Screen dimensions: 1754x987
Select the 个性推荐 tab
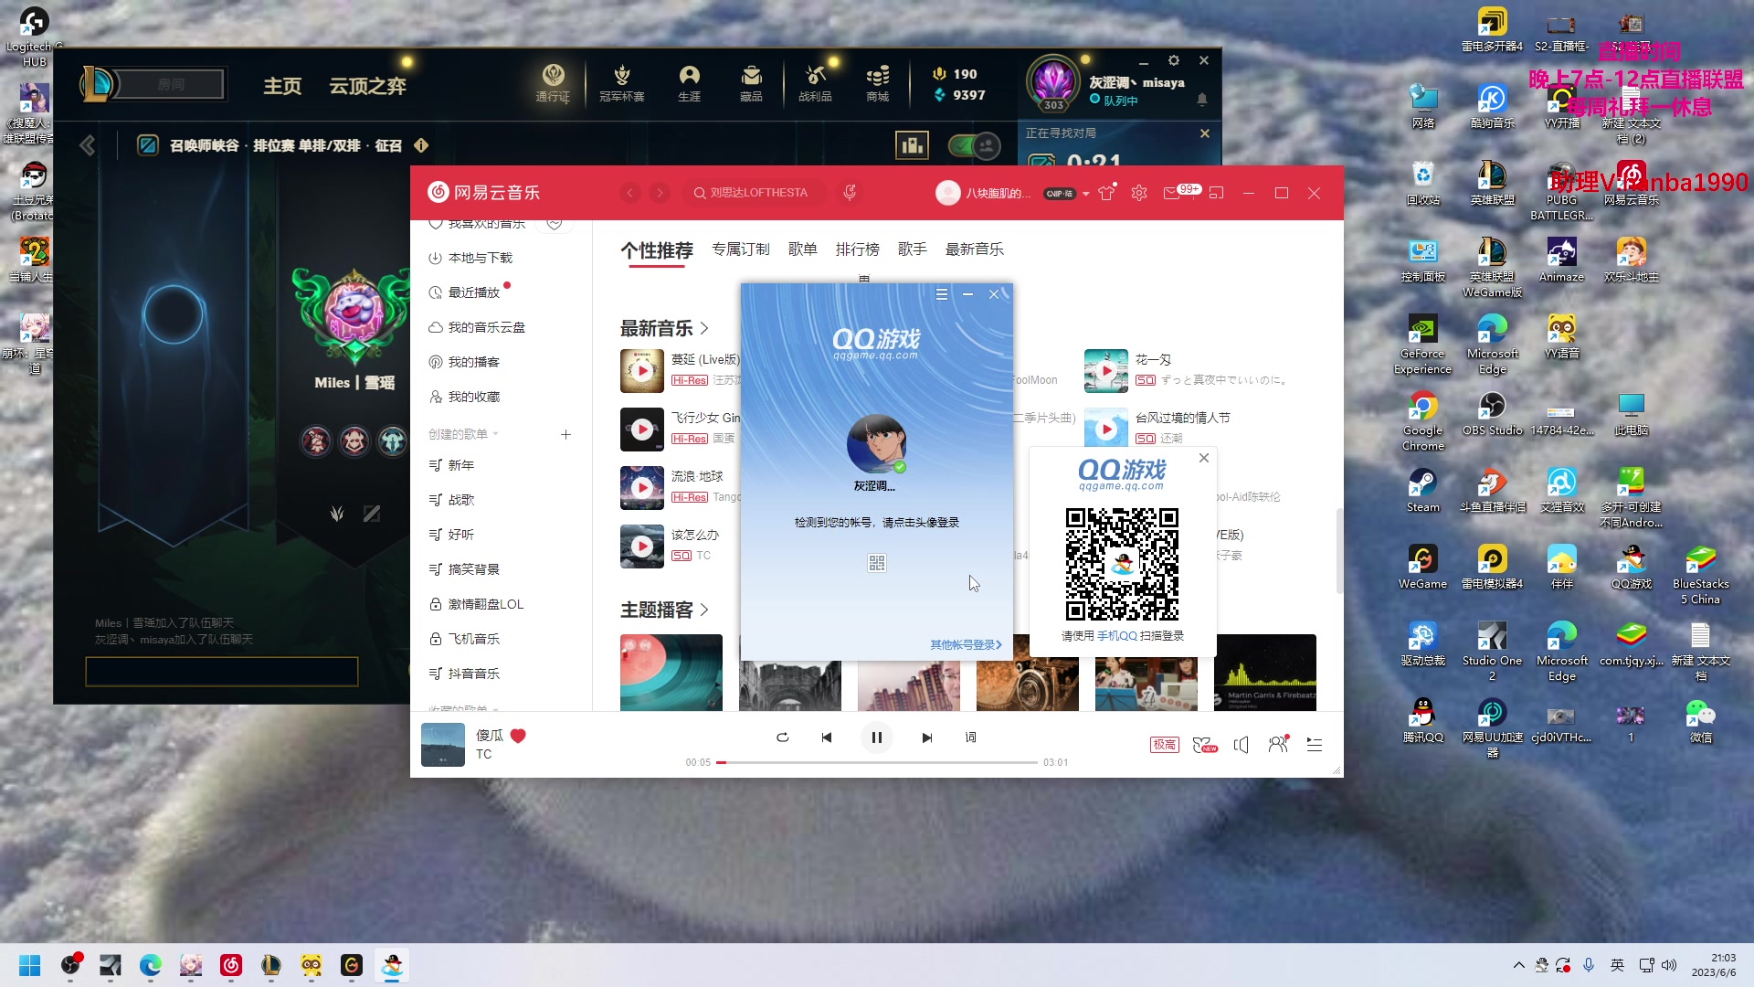(657, 250)
